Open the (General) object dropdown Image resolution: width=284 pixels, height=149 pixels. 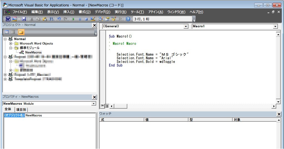tap(186, 26)
